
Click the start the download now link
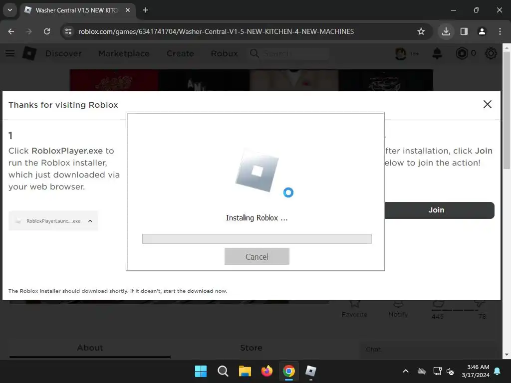click(x=195, y=291)
